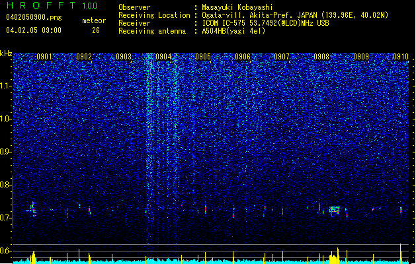Click the 0.7 kHz axis label
The height and width of the screenshot is (264, 416).
coord(5,218)
